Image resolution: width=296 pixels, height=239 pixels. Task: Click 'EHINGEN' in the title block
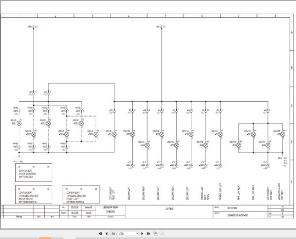click(111, 212)
